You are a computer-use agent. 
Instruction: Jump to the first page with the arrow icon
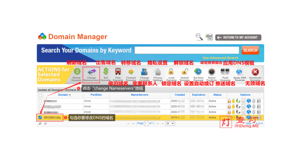[x=128, y=124]
